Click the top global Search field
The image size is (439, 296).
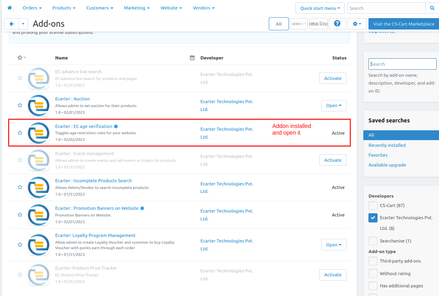pyautogui.click(x=386, y=8)
